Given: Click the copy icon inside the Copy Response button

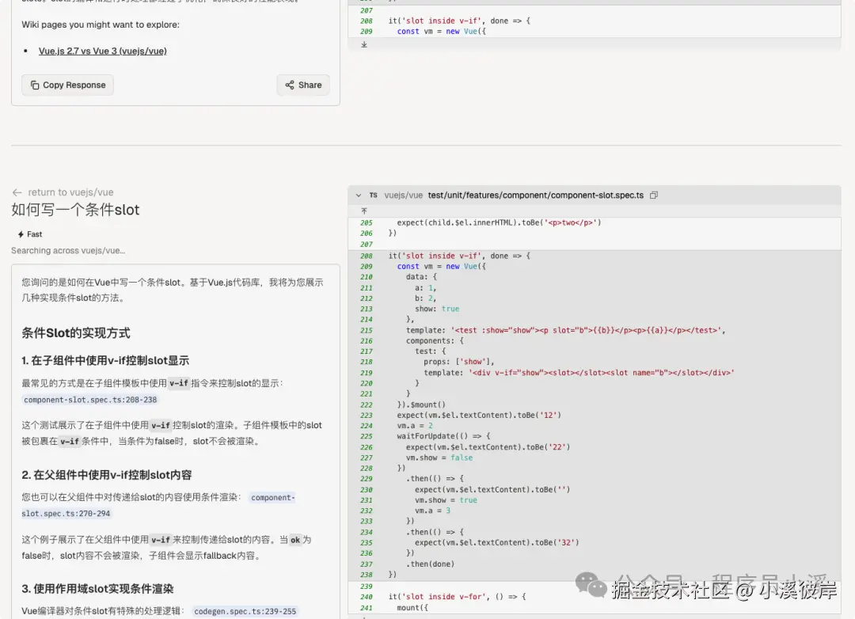Looking at the screenshot, I should click(x=34, y=85).
